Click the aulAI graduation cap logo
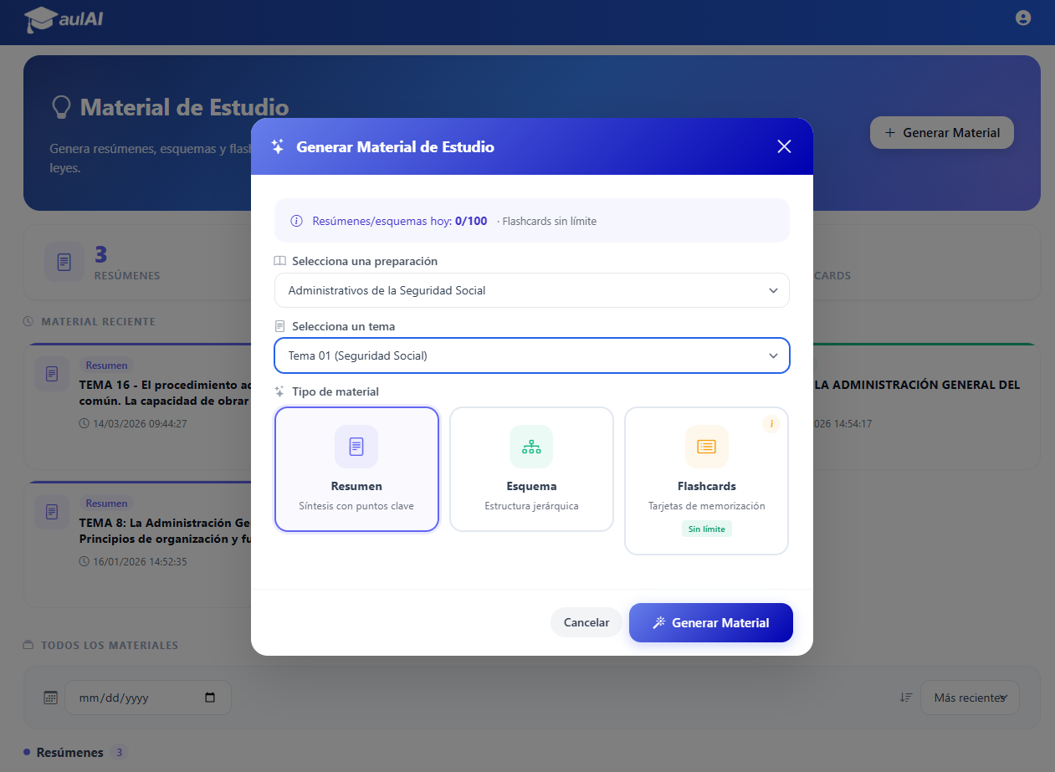The image size is (1055, 772). point(40,18)
